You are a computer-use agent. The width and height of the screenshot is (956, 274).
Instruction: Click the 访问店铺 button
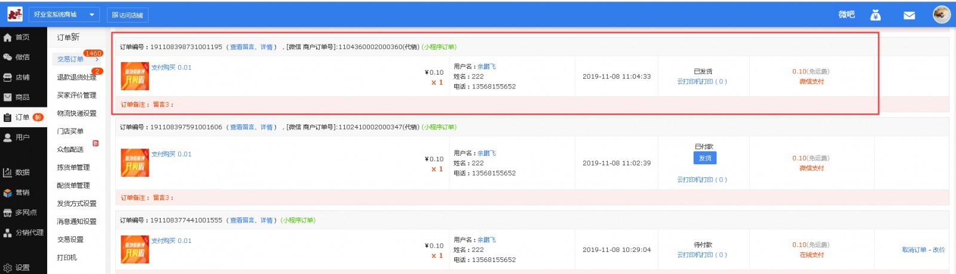click(x=128, y=15)
